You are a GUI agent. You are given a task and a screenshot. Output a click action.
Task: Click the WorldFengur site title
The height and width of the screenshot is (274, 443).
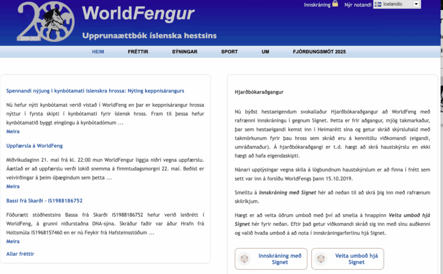138,14
